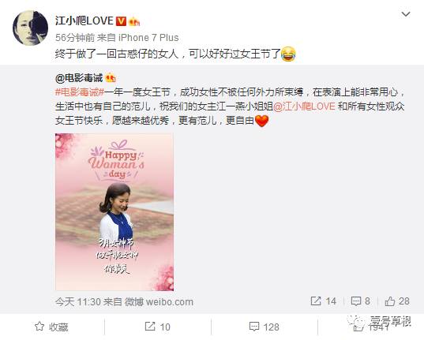Image resolution: width=424 pixels, height=340 pixels.
Task: Open the #电影毒诚# hashtag topic
Action: pos(80,92)
